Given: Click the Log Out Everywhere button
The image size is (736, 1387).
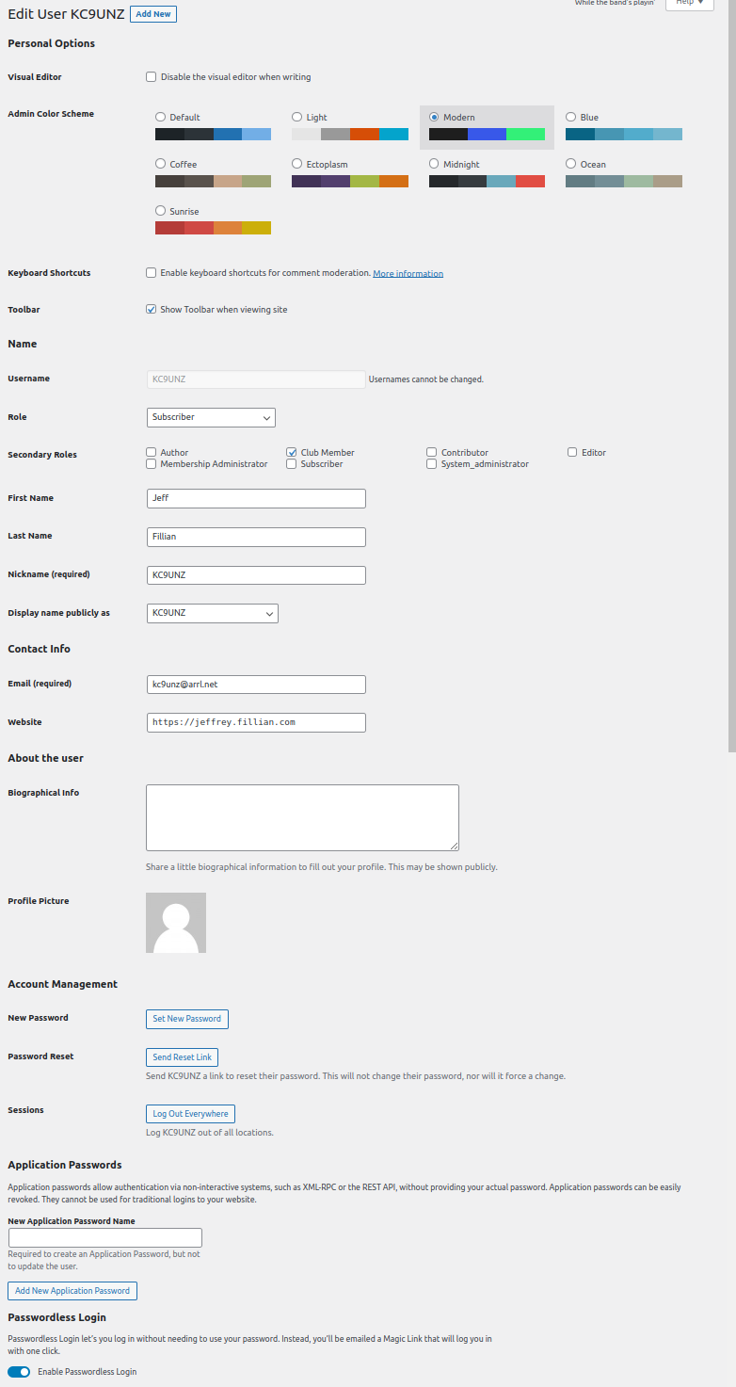Looking at the screenshot, I should (x=190, y=1114).
